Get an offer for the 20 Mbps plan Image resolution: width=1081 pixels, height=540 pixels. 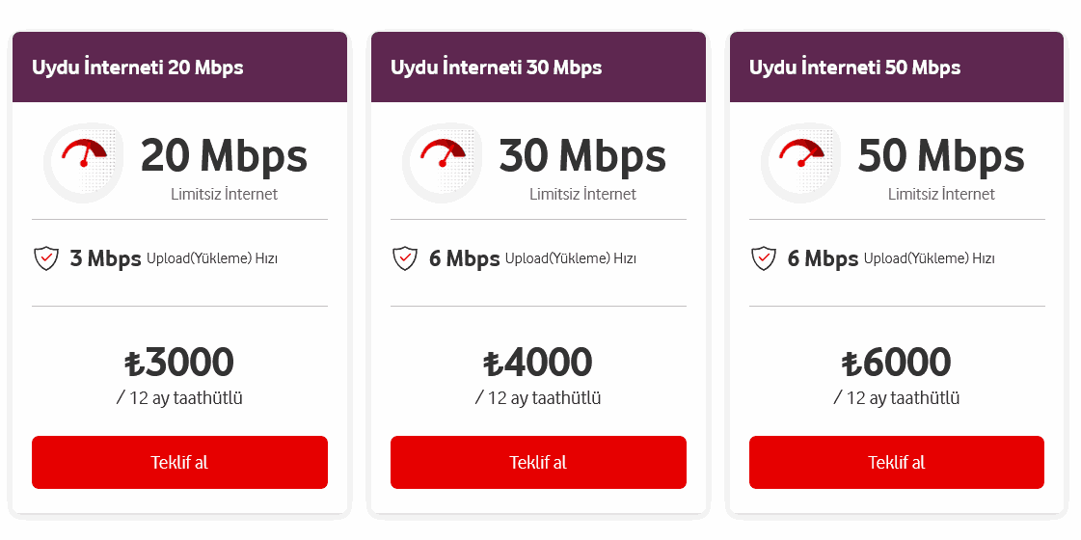click(179, 462)
